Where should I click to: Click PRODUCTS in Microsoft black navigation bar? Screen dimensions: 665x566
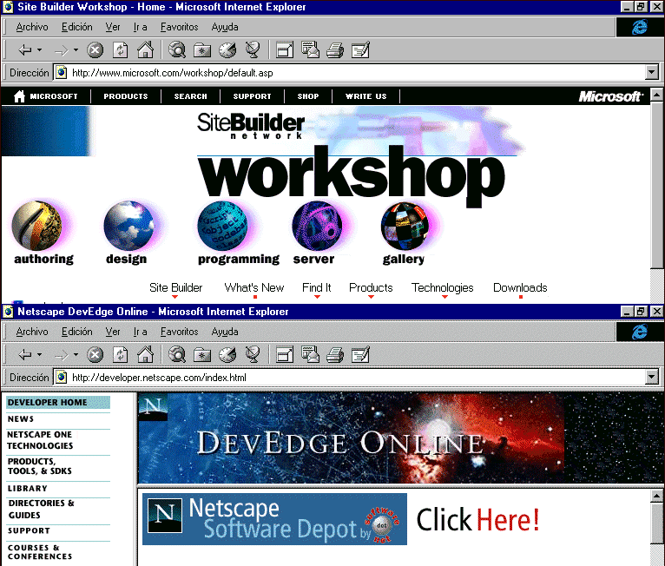coord(126,96)
